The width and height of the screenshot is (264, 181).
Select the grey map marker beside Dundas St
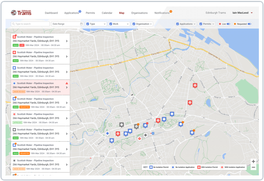click(122, 125)
